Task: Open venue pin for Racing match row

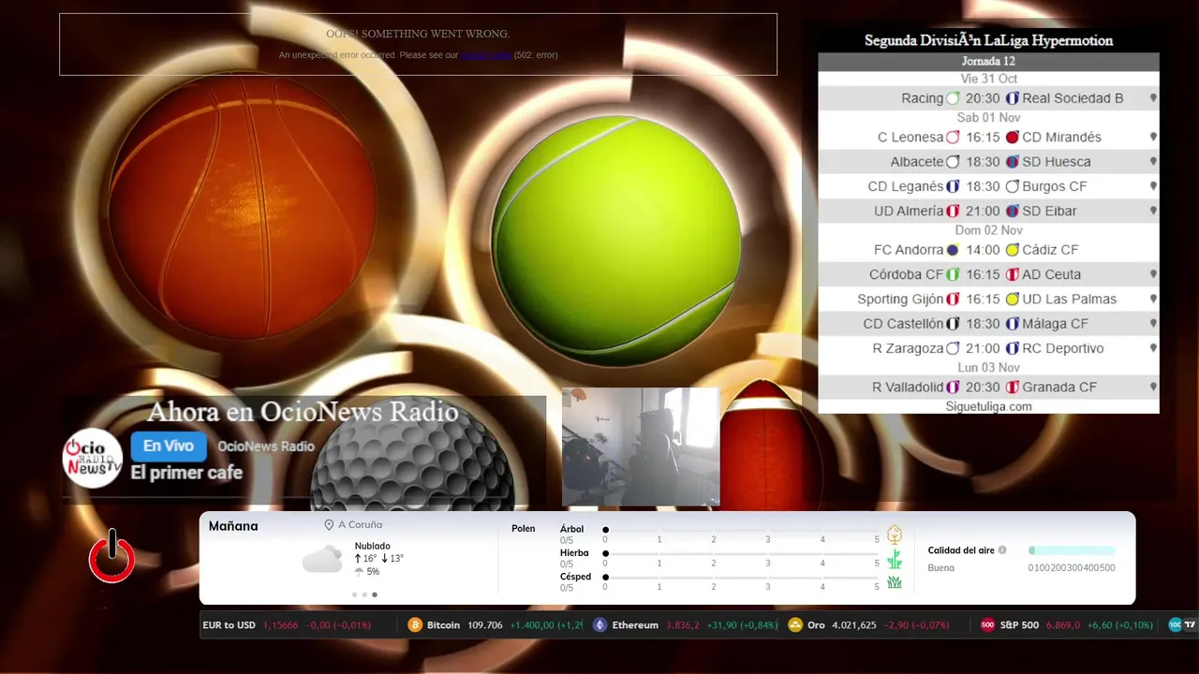Action: pyautogui.click(x=1153, y=98)
